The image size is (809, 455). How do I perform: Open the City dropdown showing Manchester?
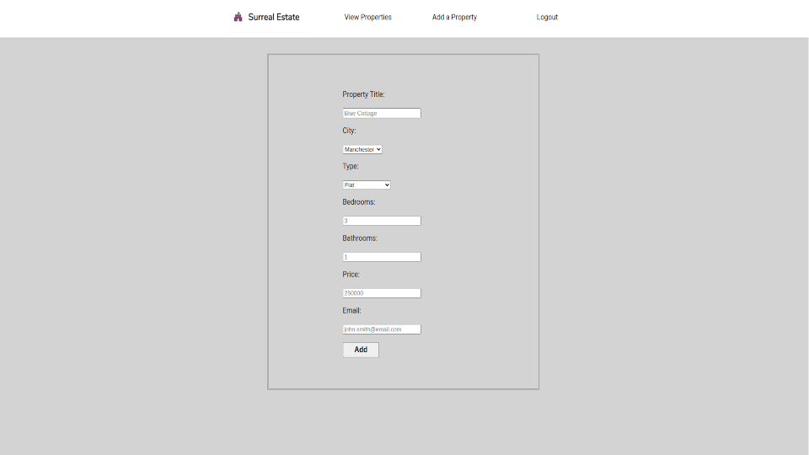[362, 149]
